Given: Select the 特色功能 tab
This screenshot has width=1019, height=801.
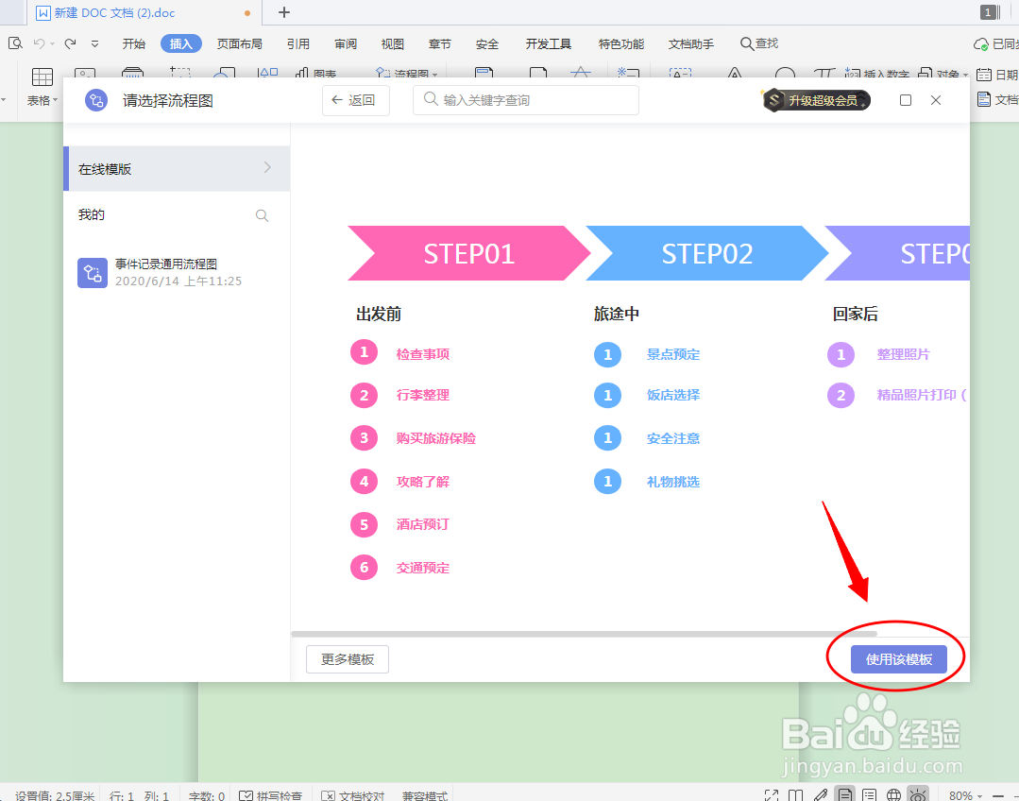Looking at the screenshot, I should click(x=621, y=43).
